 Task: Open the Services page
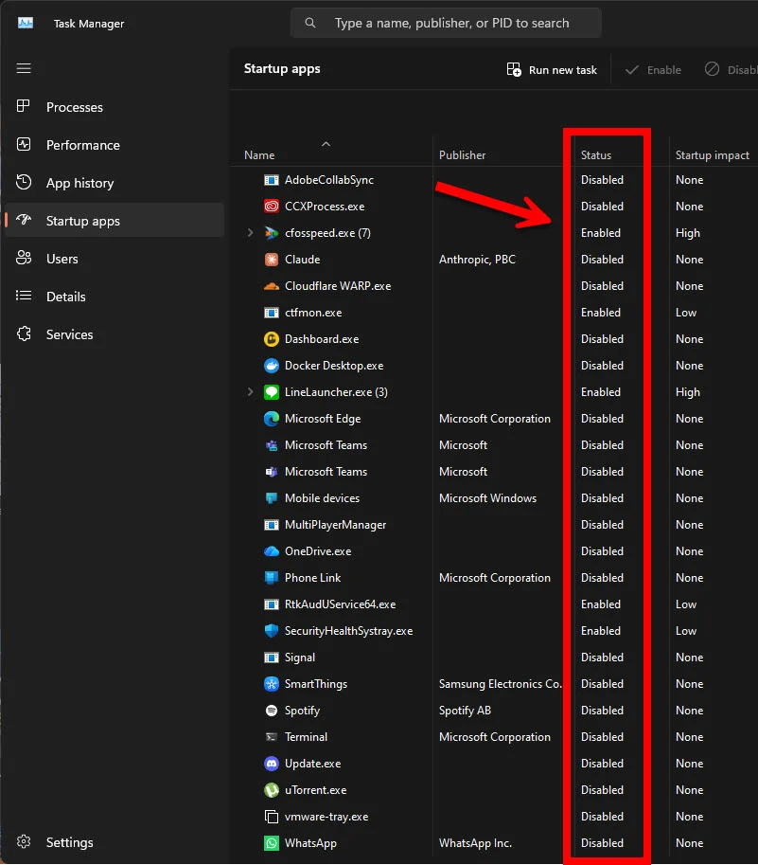click(115, 334)
